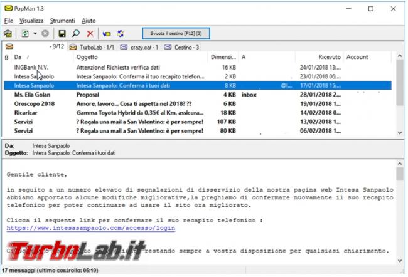Screen dimensions: 408x277
Task: Select message 'Conferma il tuo recapito telefon...'
Action: tap(198, 76)
